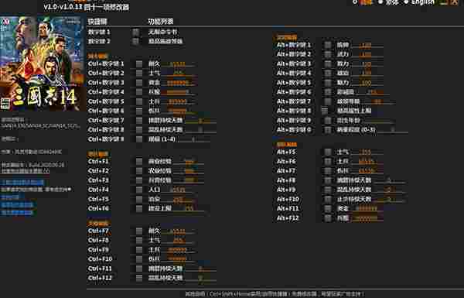
Task: Toggle the Ctrl+F6 option box
Action: click(138, 208)
